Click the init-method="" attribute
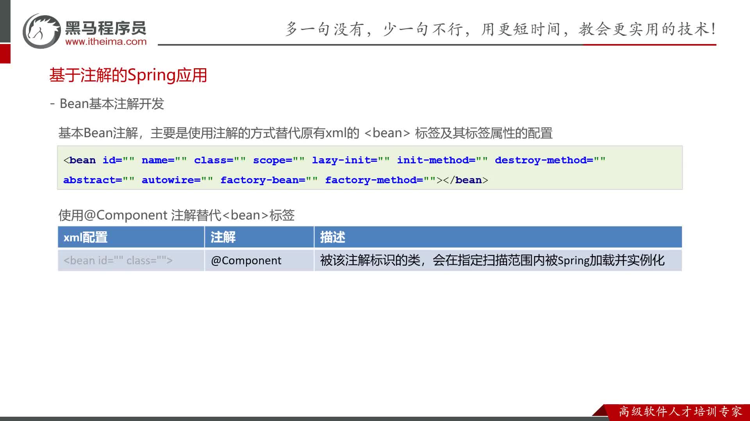750x421 pixels. tap(443, 160)
